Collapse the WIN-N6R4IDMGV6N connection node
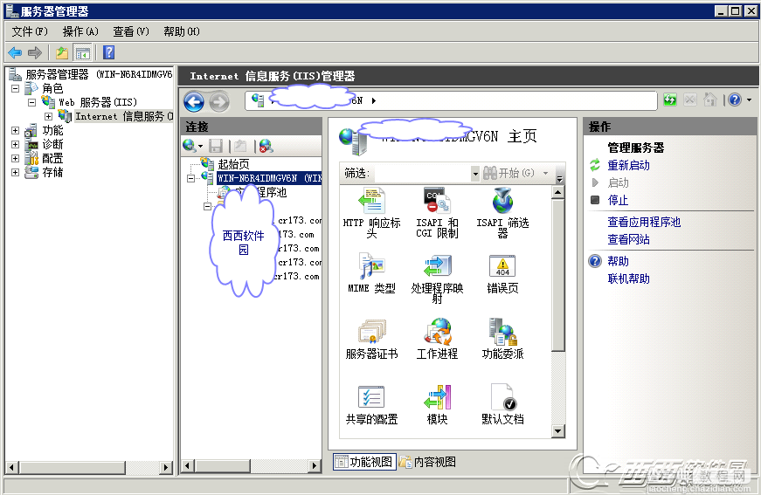Viewport: 761px width, 495px height. coord(191,178)
